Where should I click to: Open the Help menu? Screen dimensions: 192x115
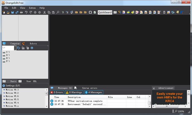click(x=42, y=8)
